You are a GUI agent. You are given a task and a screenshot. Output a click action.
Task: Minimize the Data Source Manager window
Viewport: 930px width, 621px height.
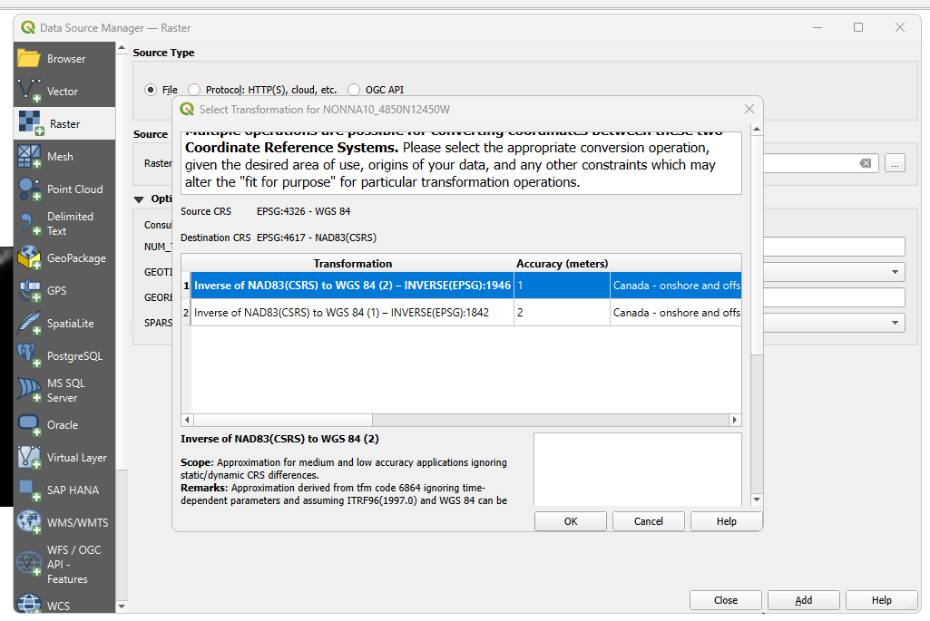(817, 27)
